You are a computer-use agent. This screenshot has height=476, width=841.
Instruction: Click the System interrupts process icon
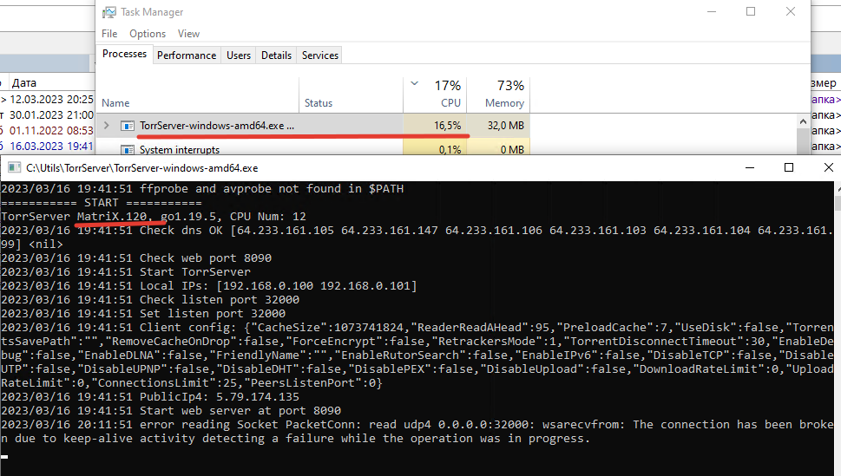tap(127, 149)
